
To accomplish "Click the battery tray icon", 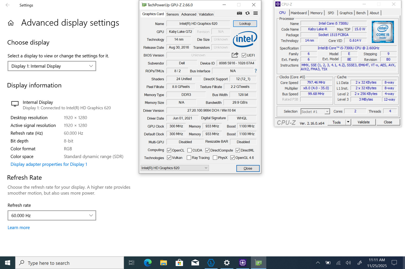I will click(328, 263).
